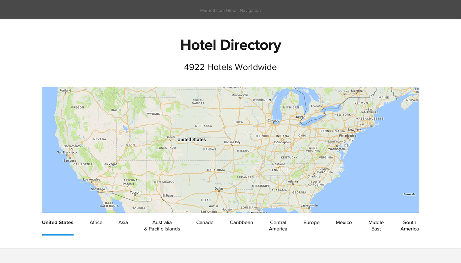This screenshot has width=461, height=263.
Task: Click Atlanta on the map
Action: click(x=293, y=182)
